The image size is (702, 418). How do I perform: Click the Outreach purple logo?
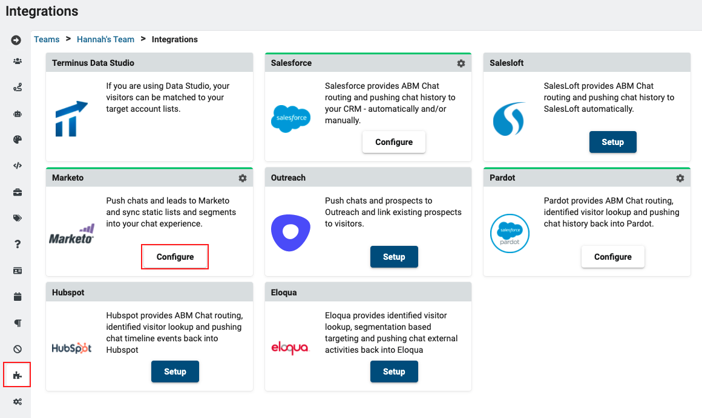(x=290, y=233)
